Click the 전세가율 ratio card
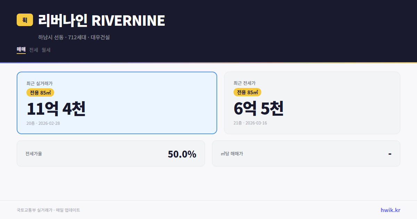 (x=111, y=153)
